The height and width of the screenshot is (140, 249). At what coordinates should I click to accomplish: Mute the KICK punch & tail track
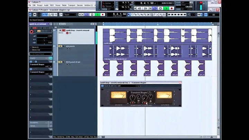60,62
